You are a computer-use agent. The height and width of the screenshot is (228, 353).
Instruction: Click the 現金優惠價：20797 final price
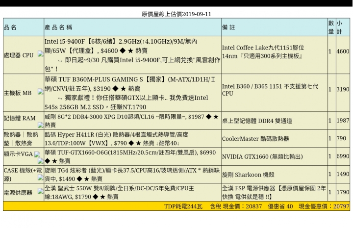pos(324,206)
